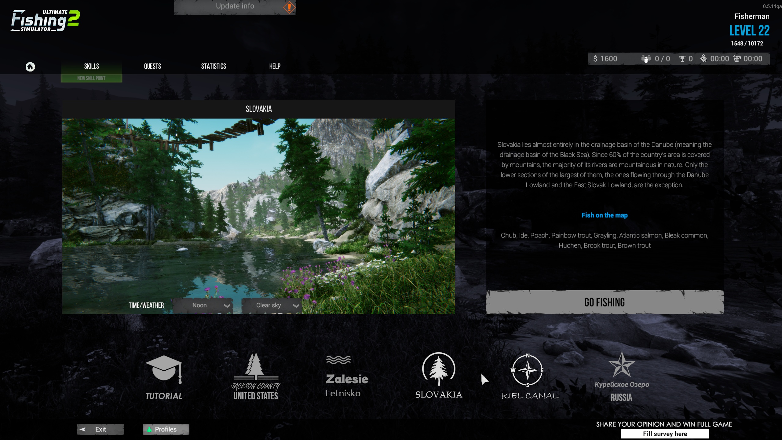
Task: Click the home button icon
Action: tap(31, 66)
